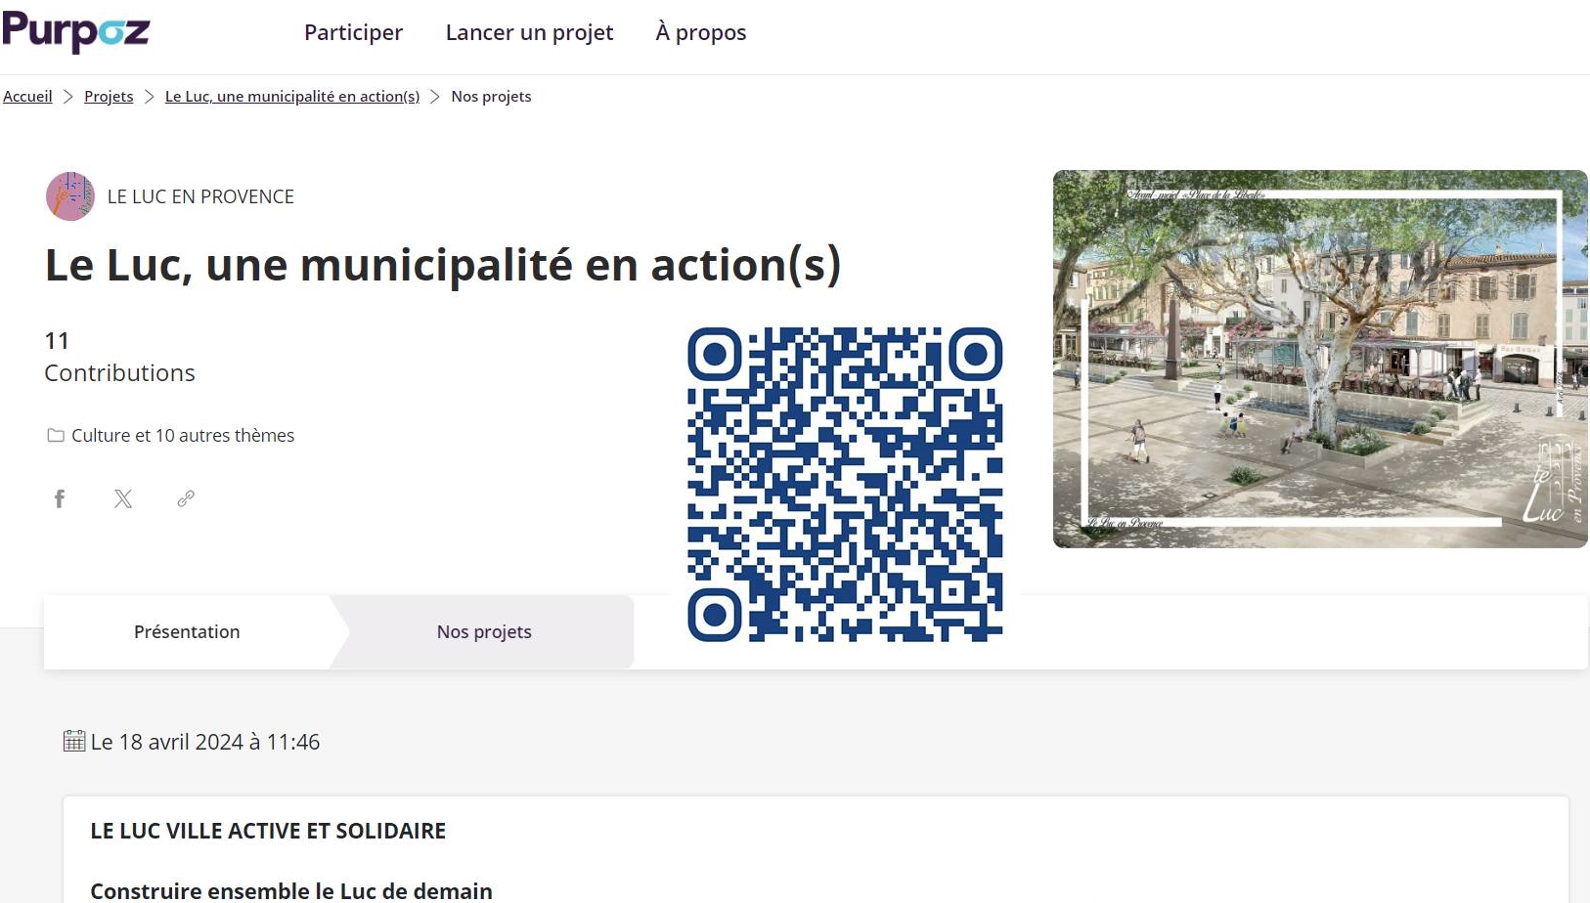Go to Projets breadcrumb link

tap(109, 96)
